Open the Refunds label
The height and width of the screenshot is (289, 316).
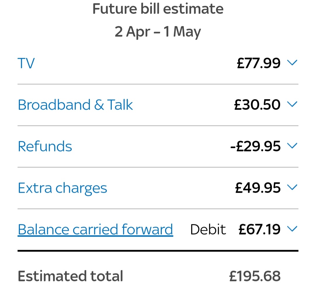click(x=45, y=146)
